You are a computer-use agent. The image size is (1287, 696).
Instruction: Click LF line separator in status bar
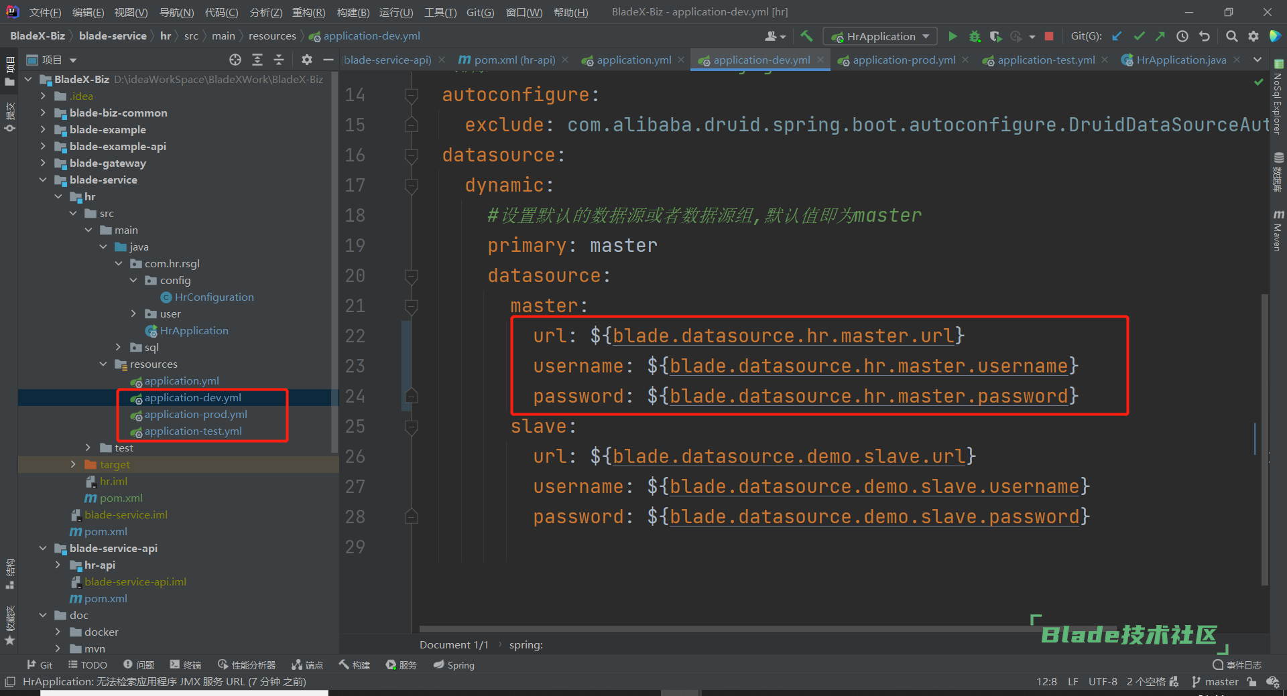(1072, 682)
